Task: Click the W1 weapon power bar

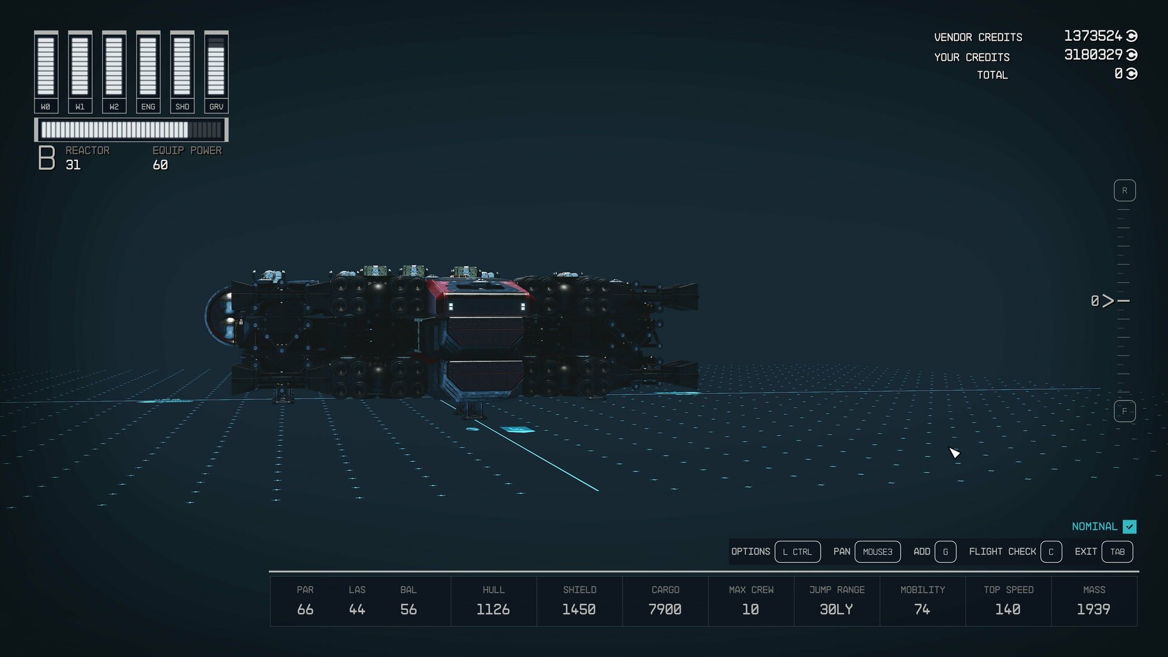Action: pos(80,72)
